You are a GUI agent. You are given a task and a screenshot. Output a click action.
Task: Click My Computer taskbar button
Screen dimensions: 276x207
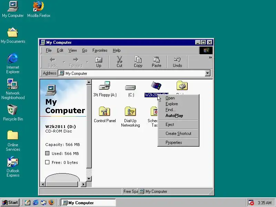[x=88, y=203]
